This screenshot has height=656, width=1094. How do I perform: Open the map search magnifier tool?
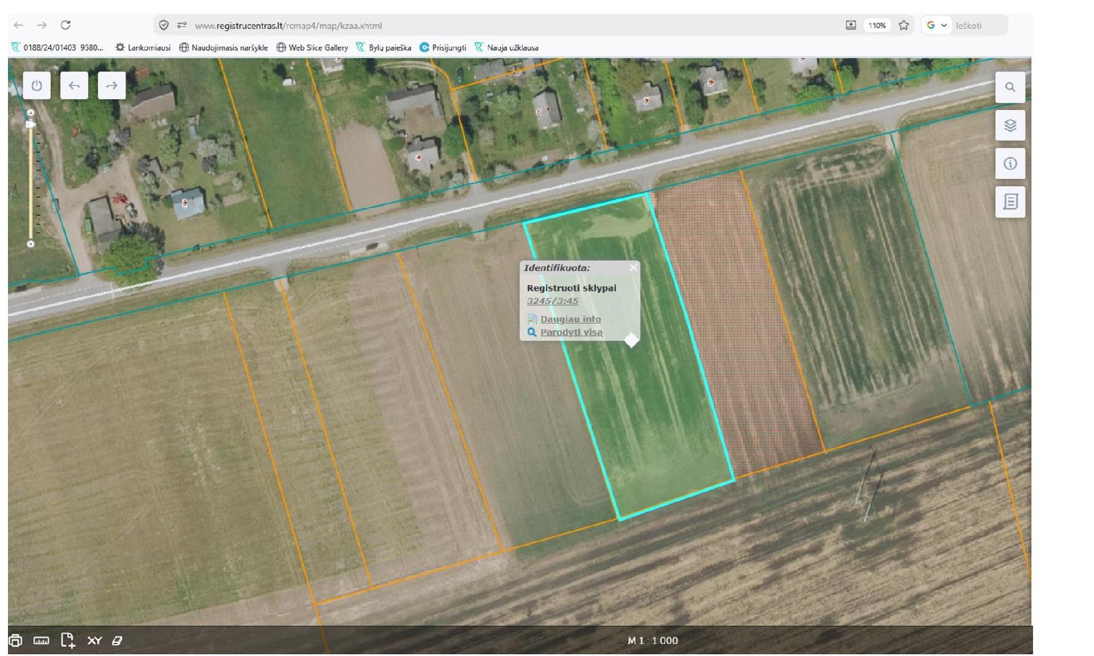point(1010,87)
